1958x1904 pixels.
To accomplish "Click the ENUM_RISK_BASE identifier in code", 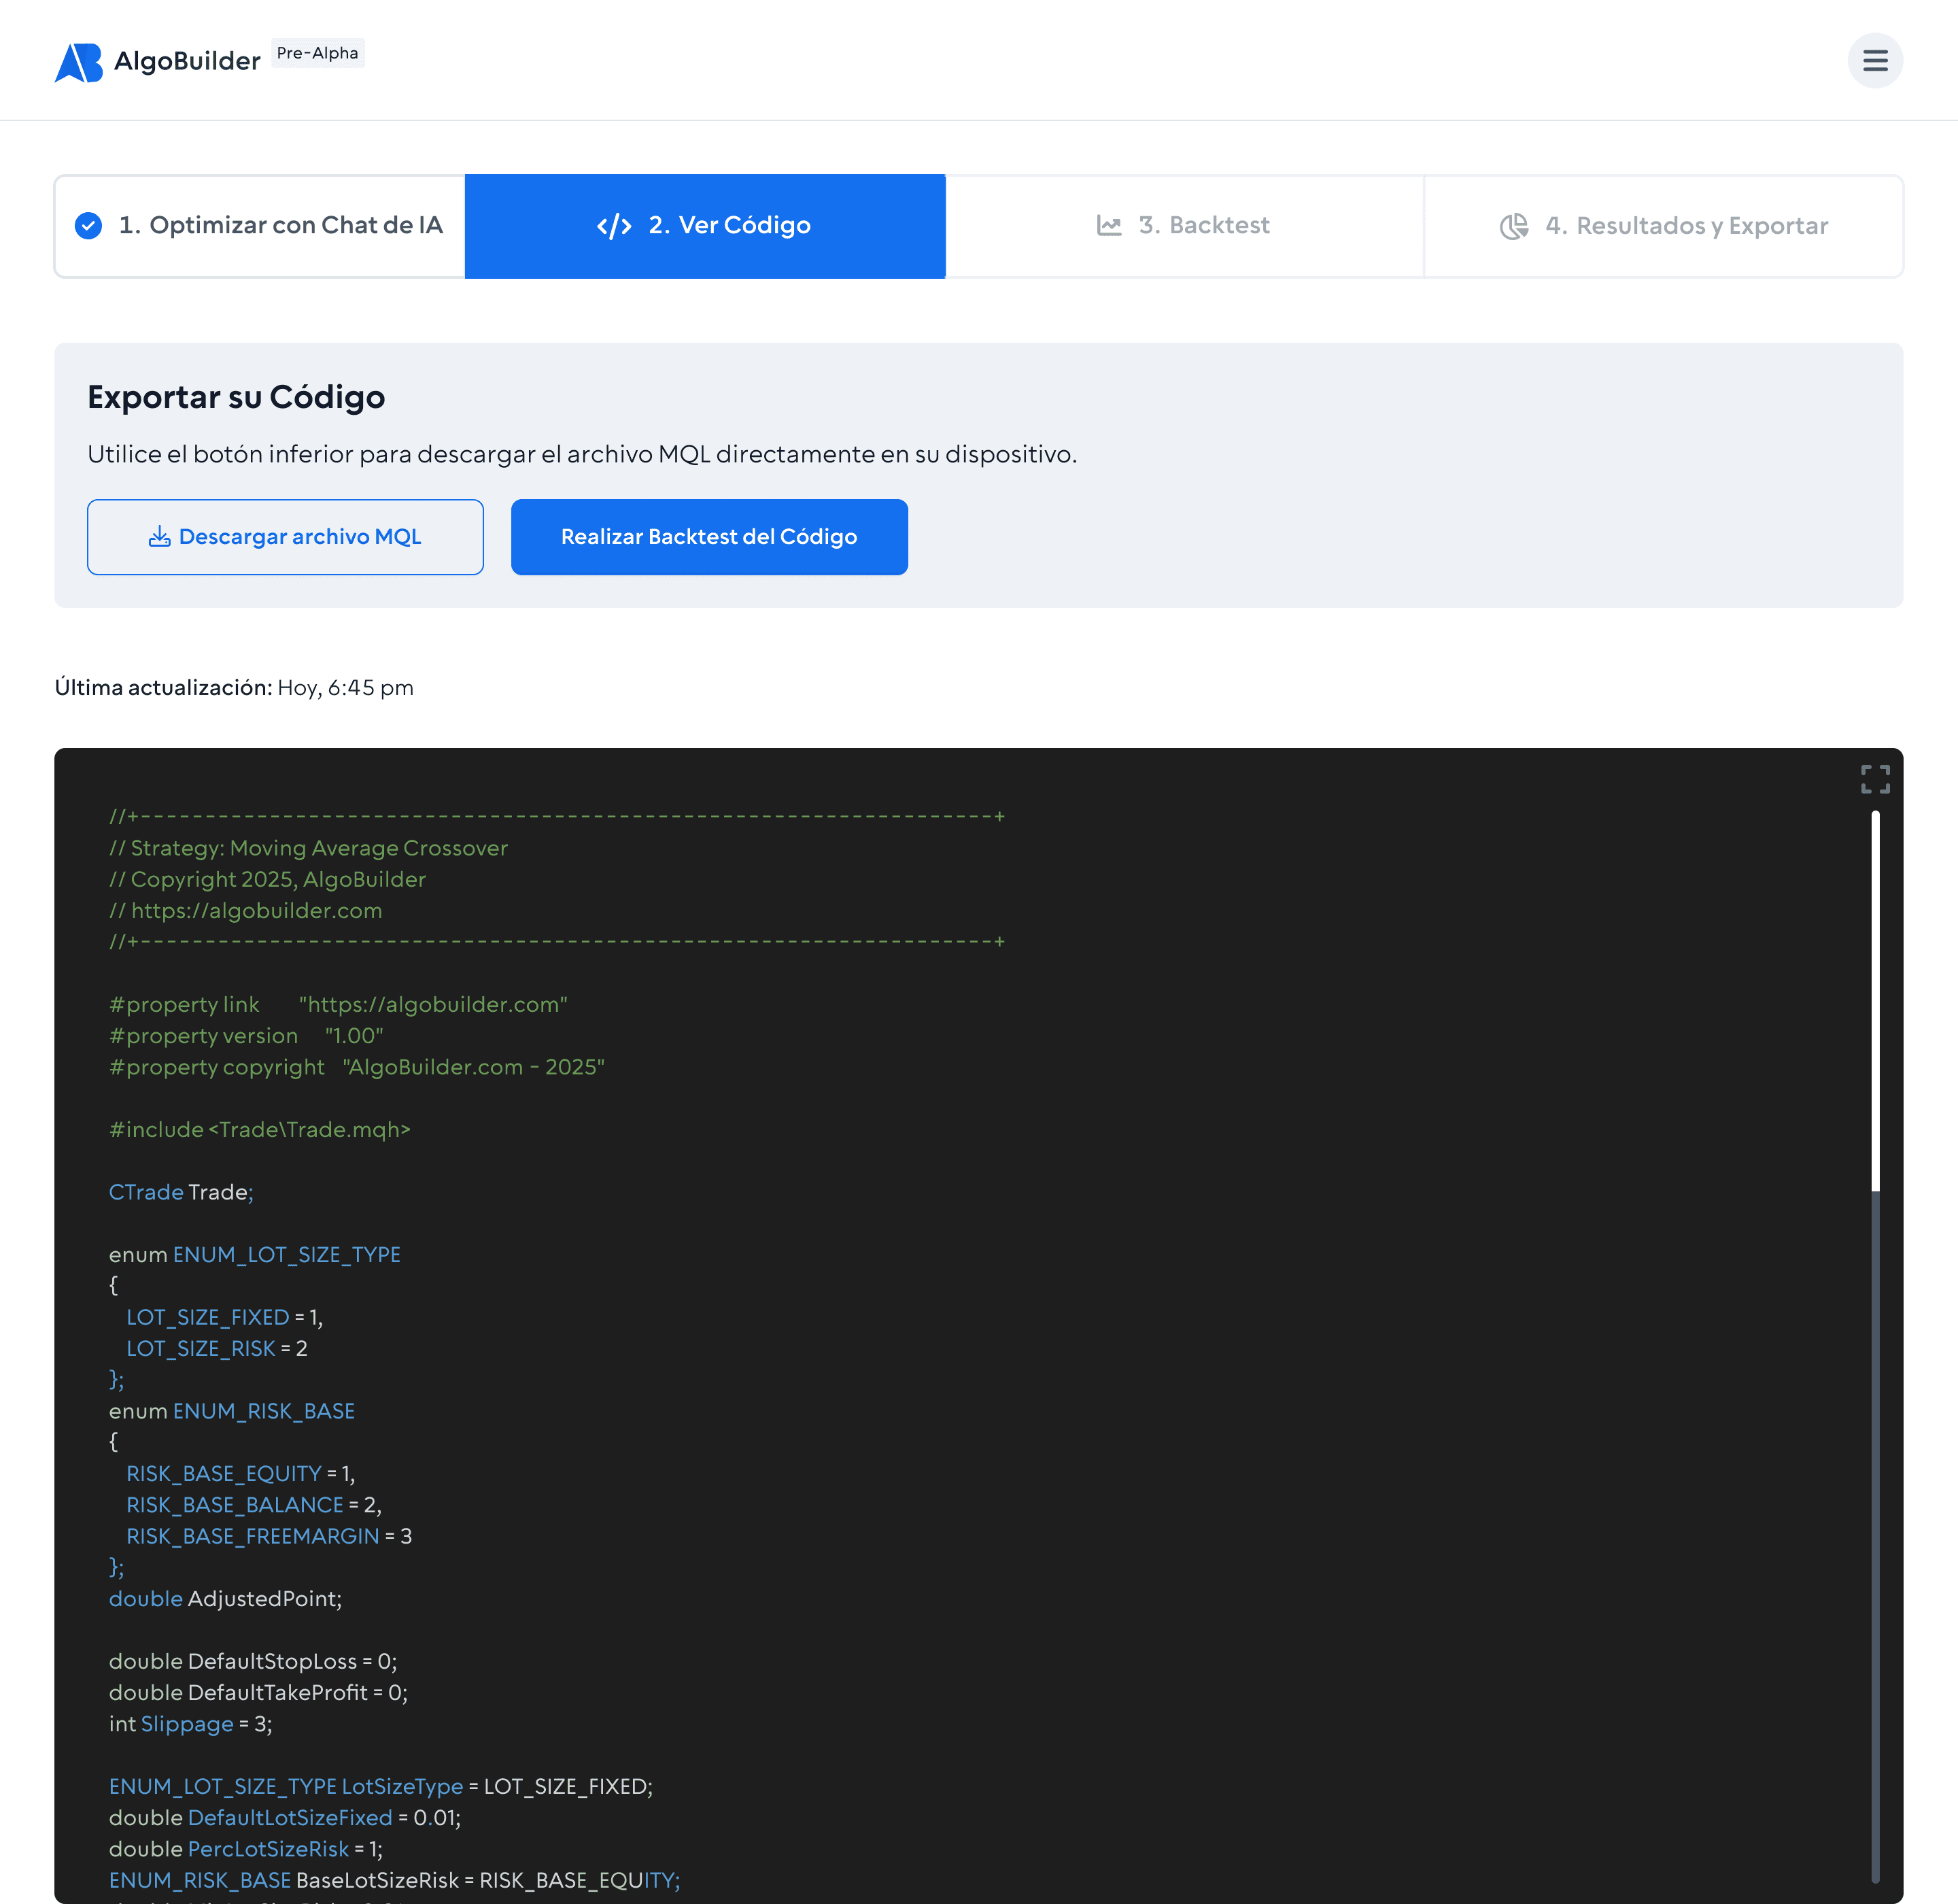I will [264, 1411].
